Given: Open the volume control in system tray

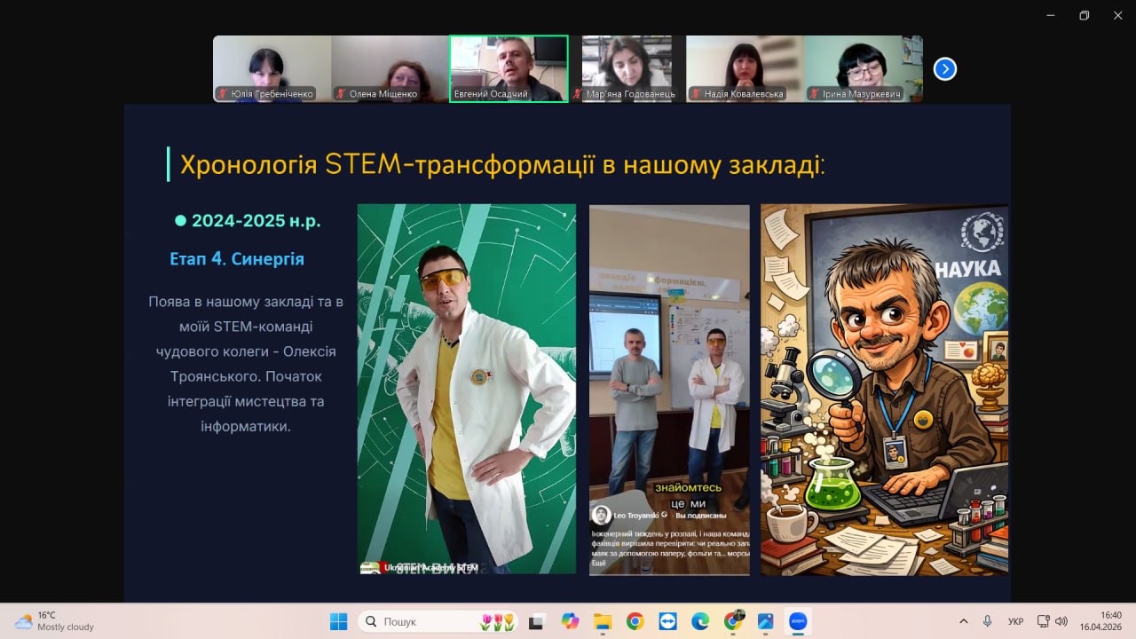Looking at the screenshot, I should pyautogui.click(x=1061, y=621).
